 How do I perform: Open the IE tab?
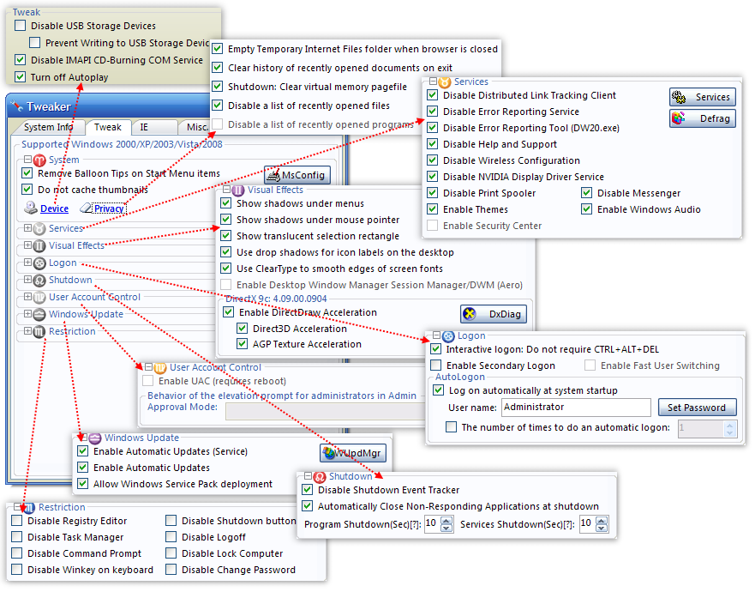point(154,127)
